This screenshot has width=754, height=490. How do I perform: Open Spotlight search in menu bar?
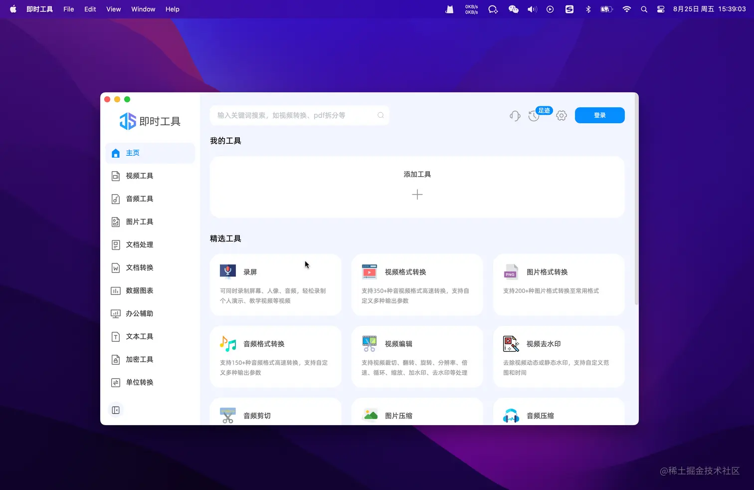pyautogui.click(x=644, y=9)
